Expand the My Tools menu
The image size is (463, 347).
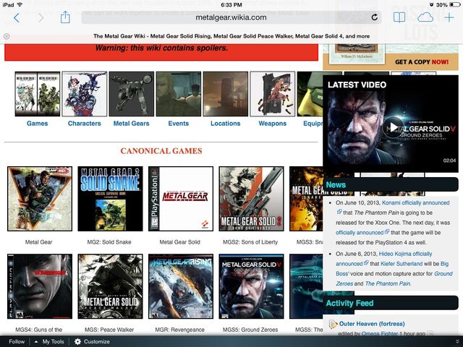[x=49, y=341]
